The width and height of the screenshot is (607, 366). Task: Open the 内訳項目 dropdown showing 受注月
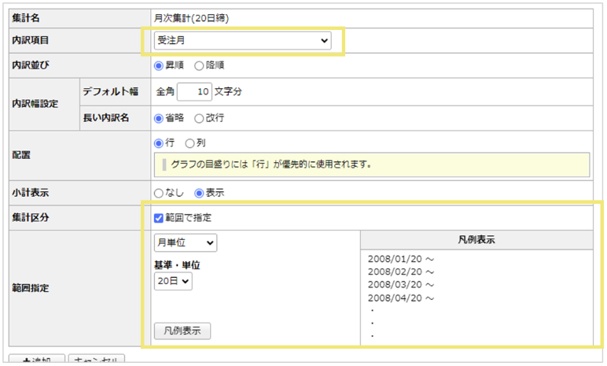pos(242,40)
